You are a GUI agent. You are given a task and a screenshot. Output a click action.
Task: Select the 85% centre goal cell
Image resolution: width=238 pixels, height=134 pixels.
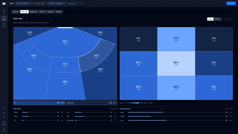coord(176,63)
